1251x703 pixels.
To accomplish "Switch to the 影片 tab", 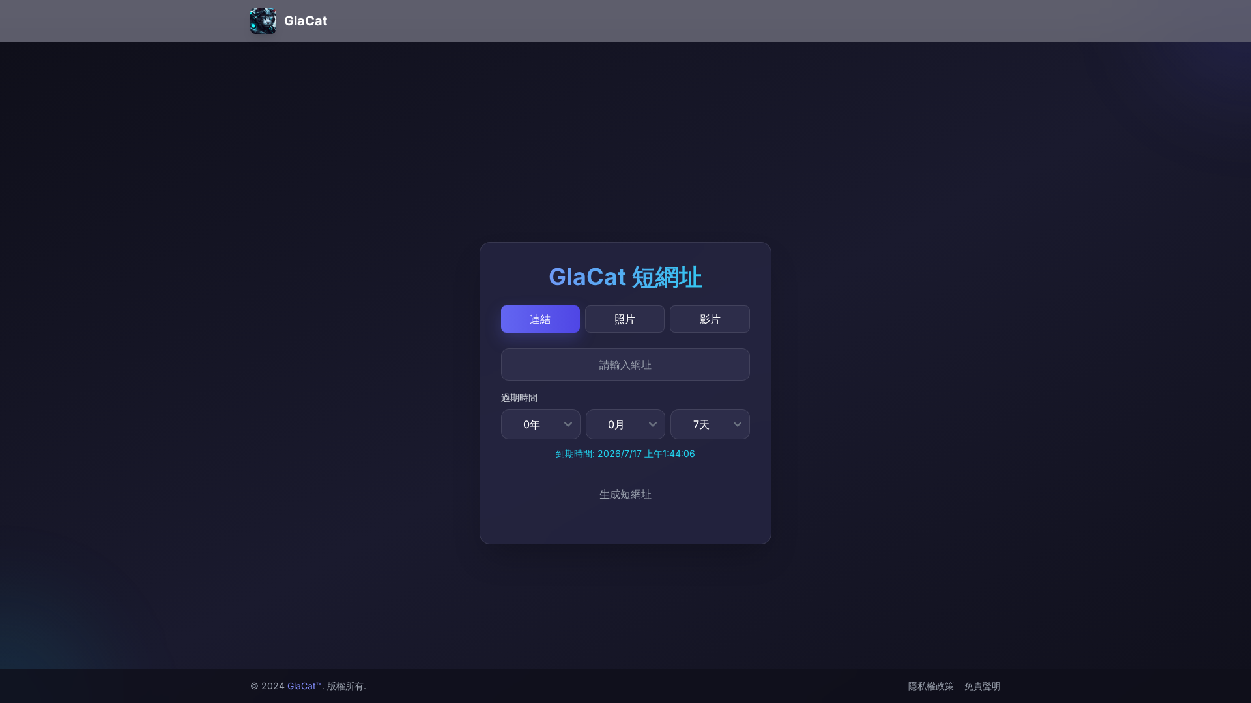I will 710,319.
